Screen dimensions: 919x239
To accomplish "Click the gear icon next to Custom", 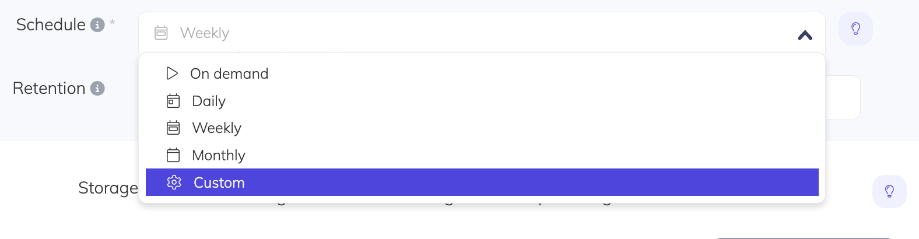I will click(x=174, y=182).
